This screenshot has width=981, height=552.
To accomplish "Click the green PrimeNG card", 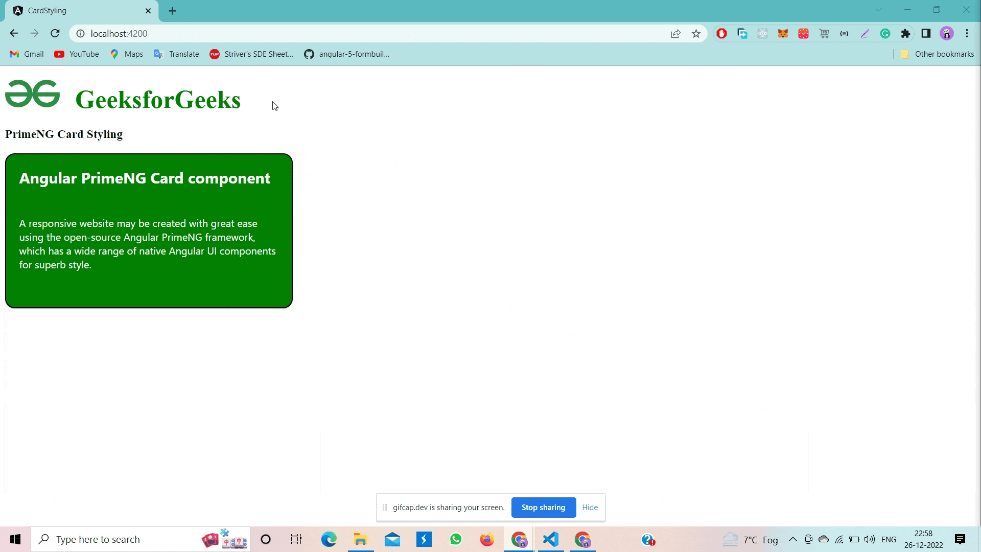I will 149,231.
